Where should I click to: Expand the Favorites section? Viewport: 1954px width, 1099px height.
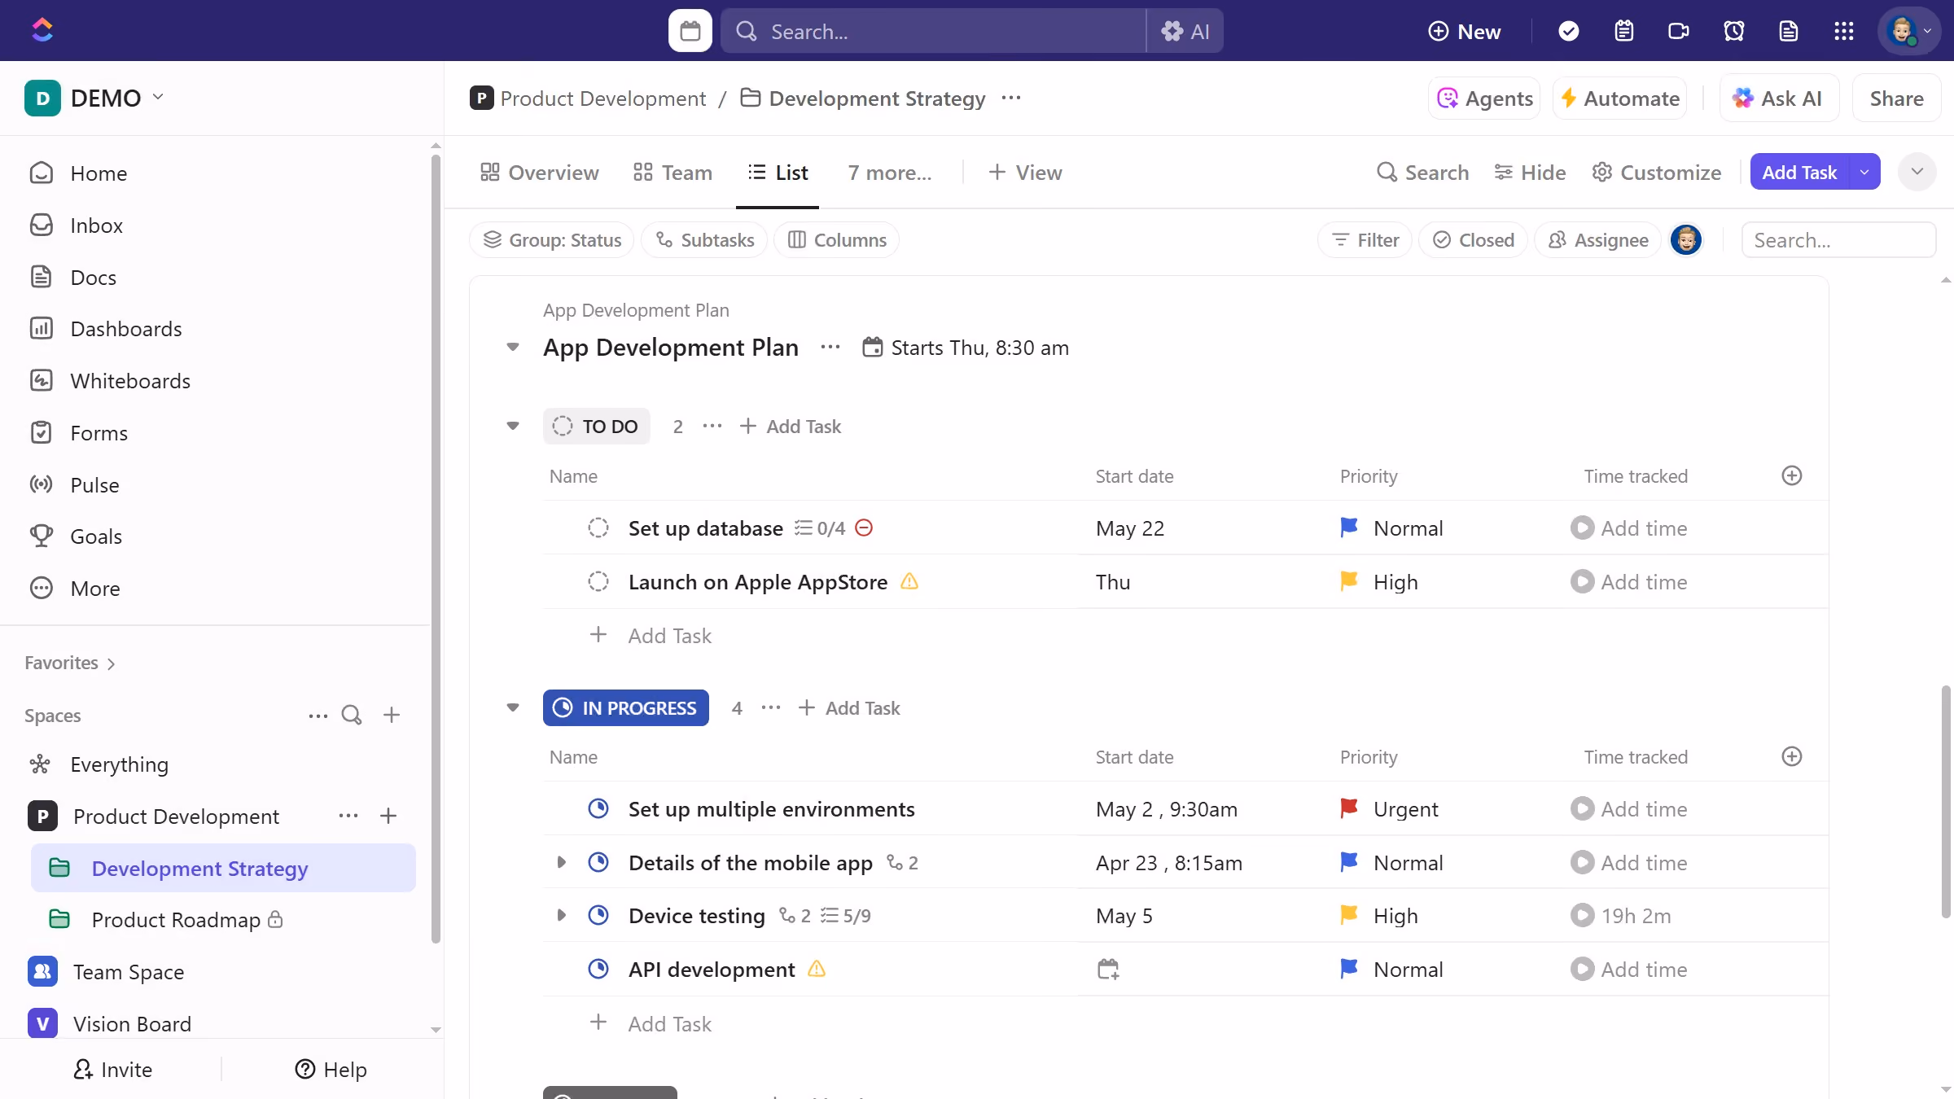coord(71,663)
